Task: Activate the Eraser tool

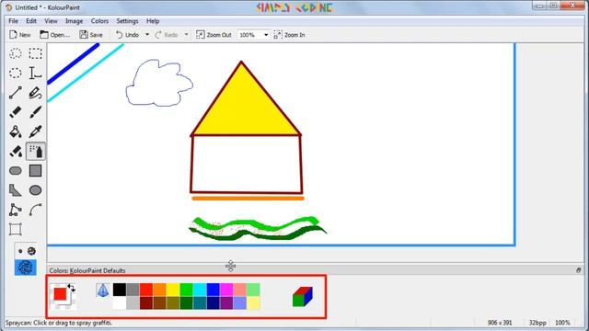Action: [16, 112]
